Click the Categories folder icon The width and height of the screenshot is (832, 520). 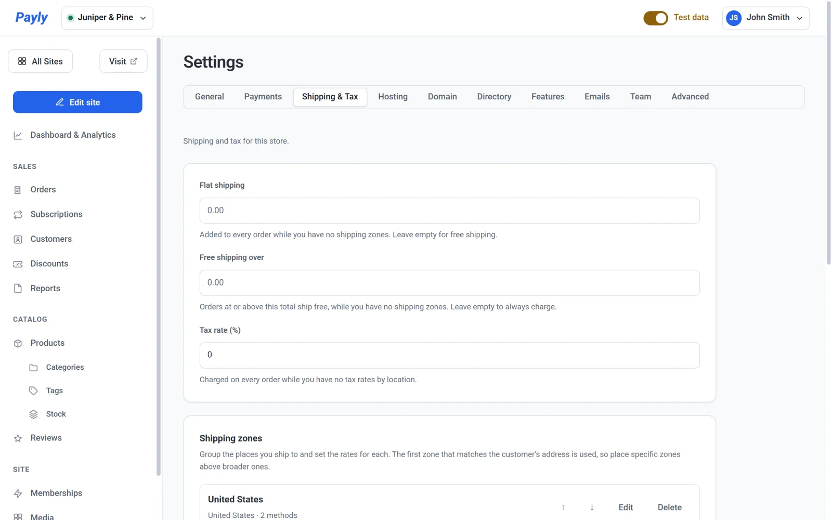click(x=33, y=368)
